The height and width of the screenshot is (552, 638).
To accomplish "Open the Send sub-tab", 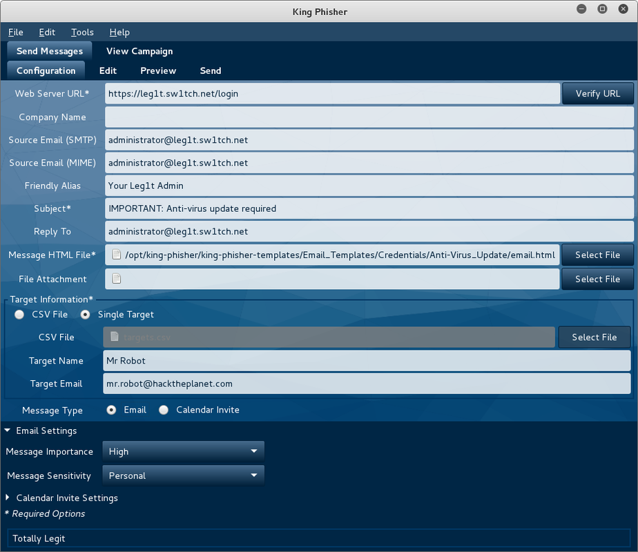I will [x=211, y=71].
